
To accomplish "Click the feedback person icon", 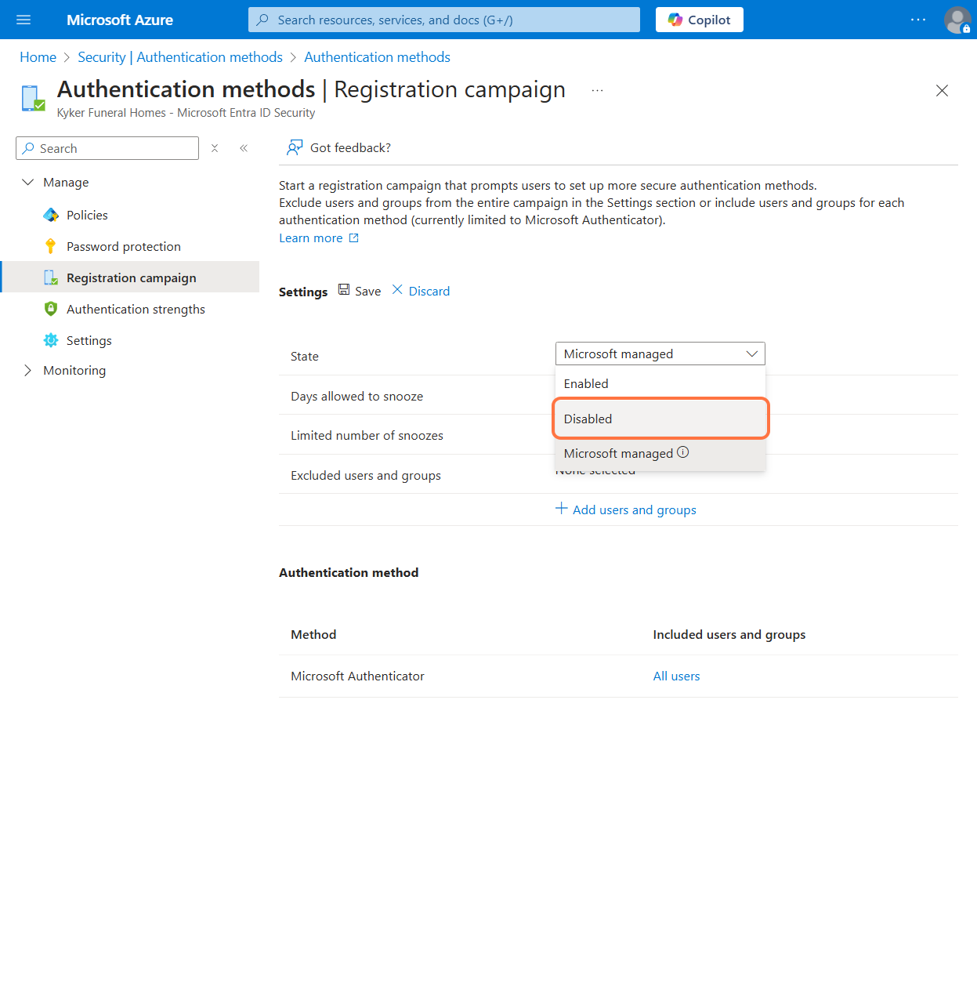I will [295, 147].
